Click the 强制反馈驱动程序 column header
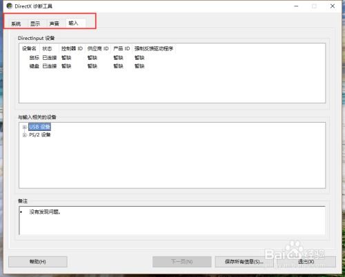Screen dimensions: 345x277 point(154,49)
